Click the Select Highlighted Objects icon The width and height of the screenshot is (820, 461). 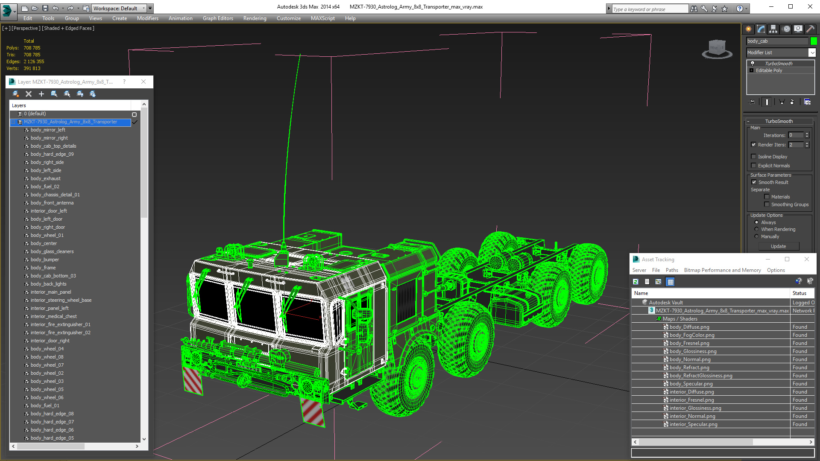tap(54, 94)
